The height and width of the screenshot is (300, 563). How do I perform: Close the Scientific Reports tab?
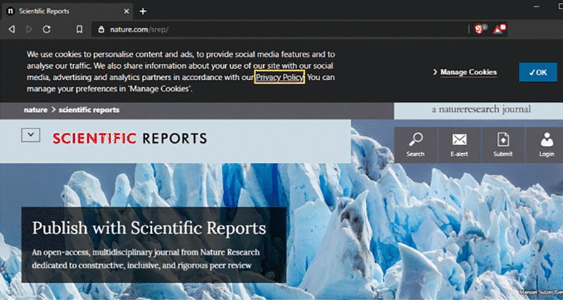(126, 11)
